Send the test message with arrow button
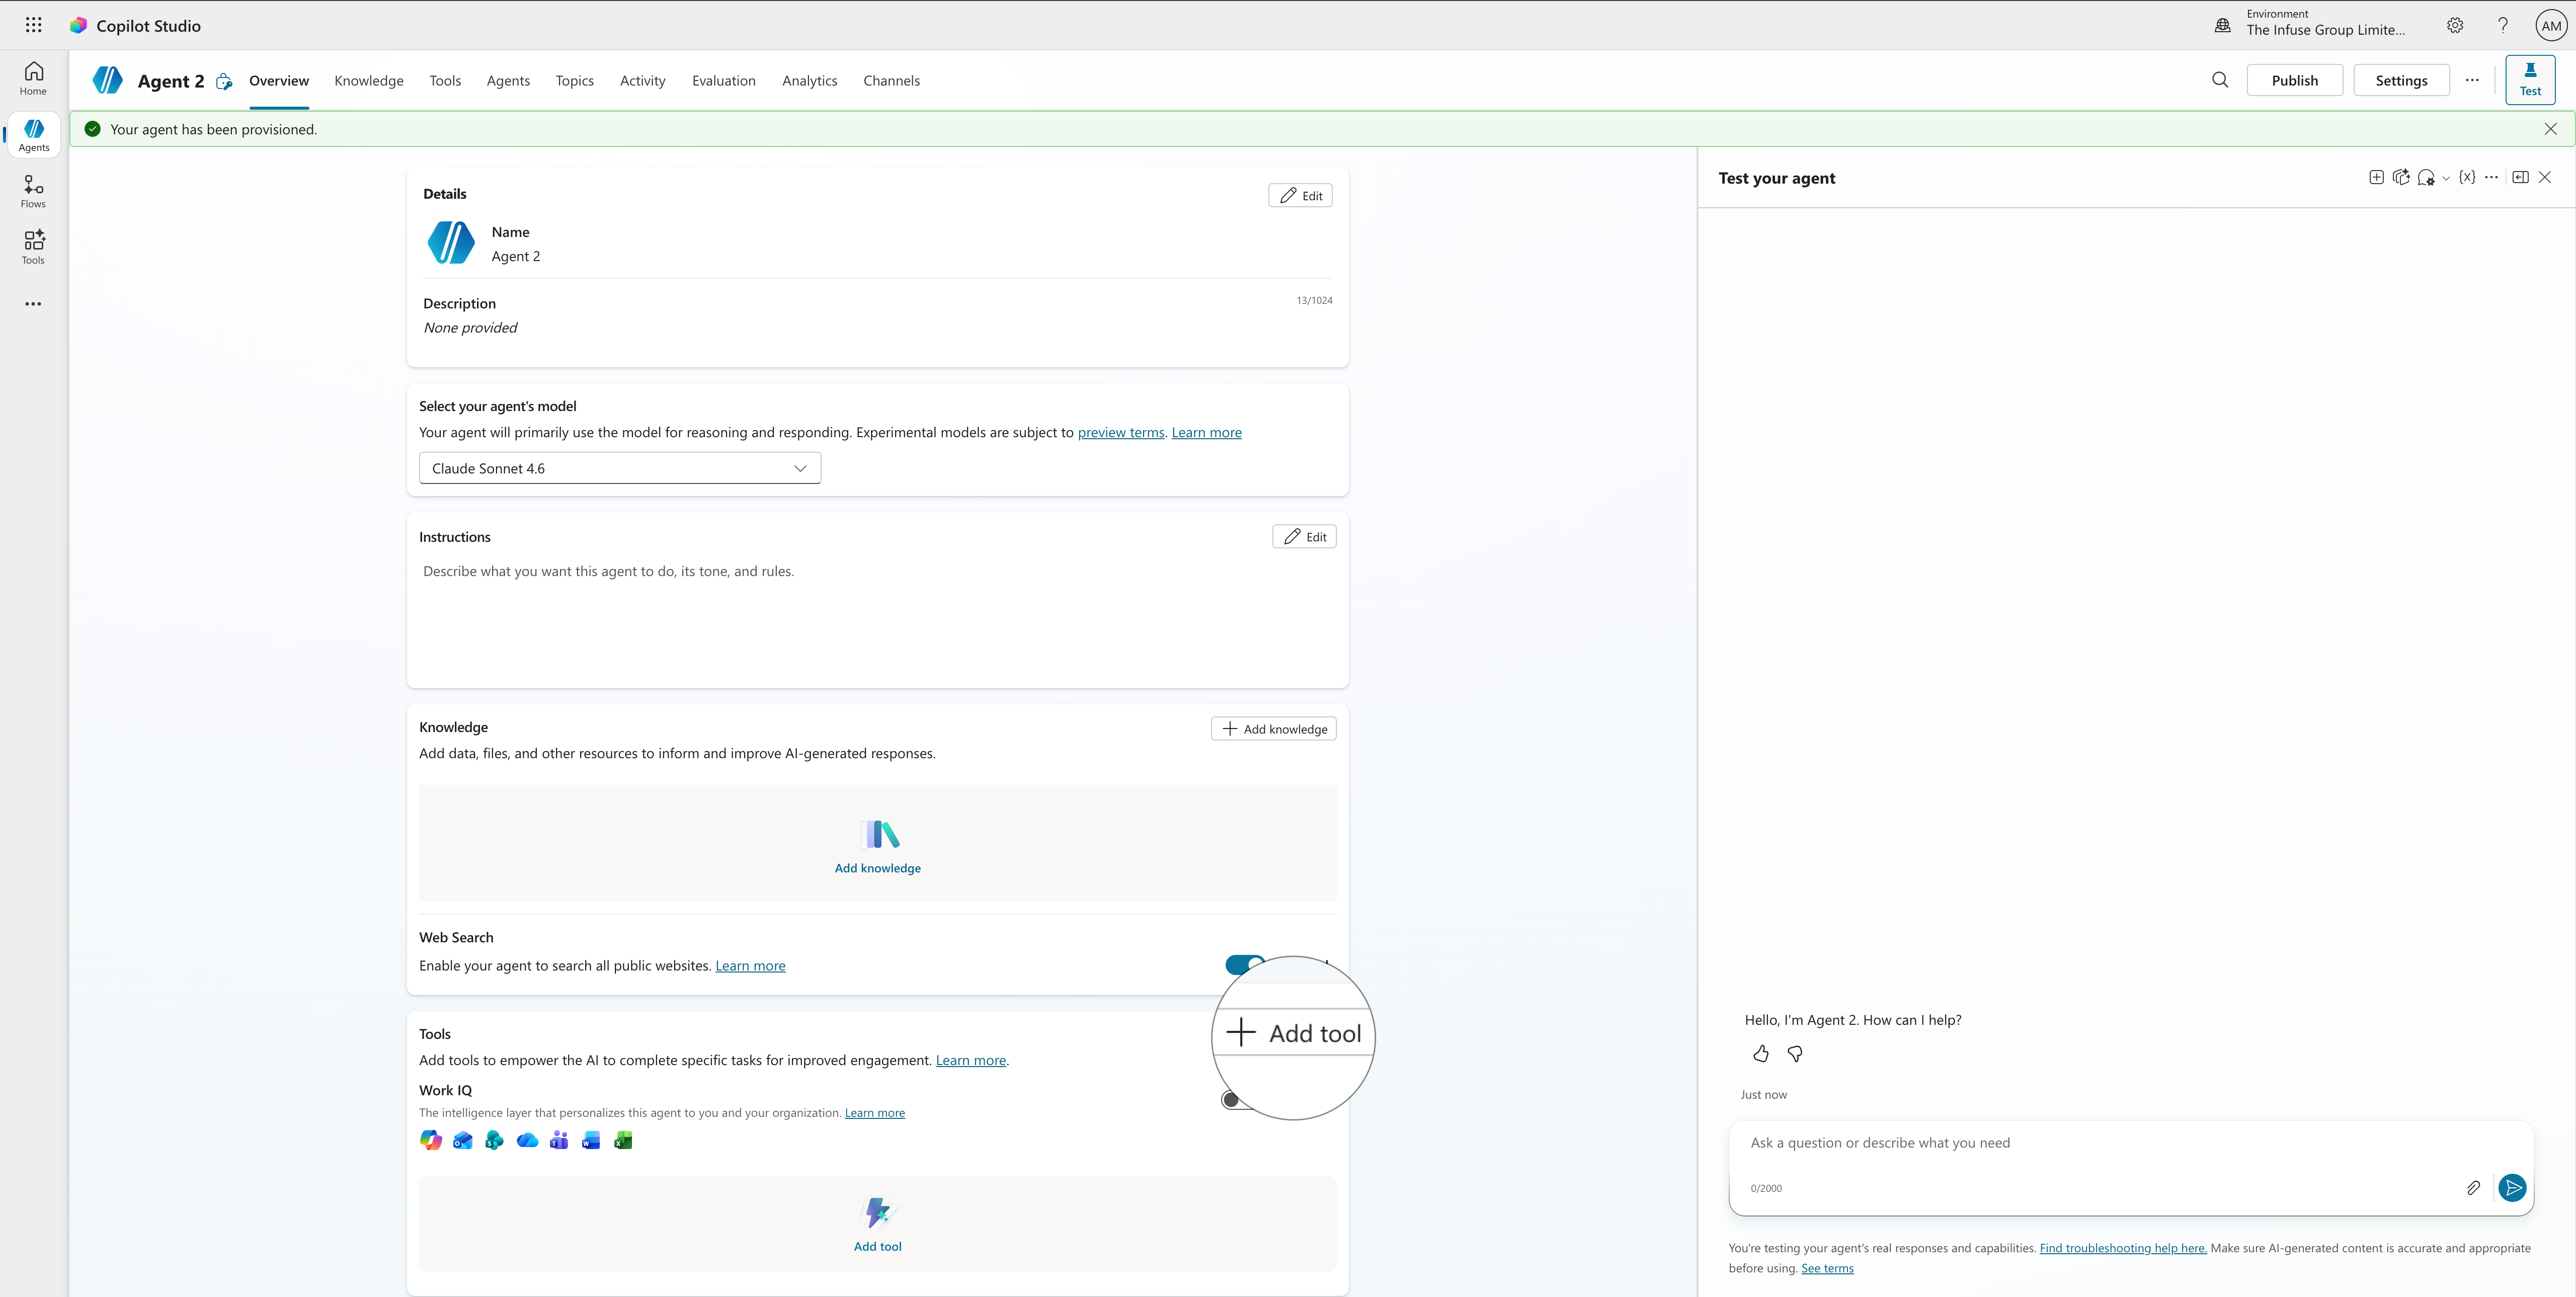Viewport: 2576px width, 1297px height. click(x=2512, y=1188)
